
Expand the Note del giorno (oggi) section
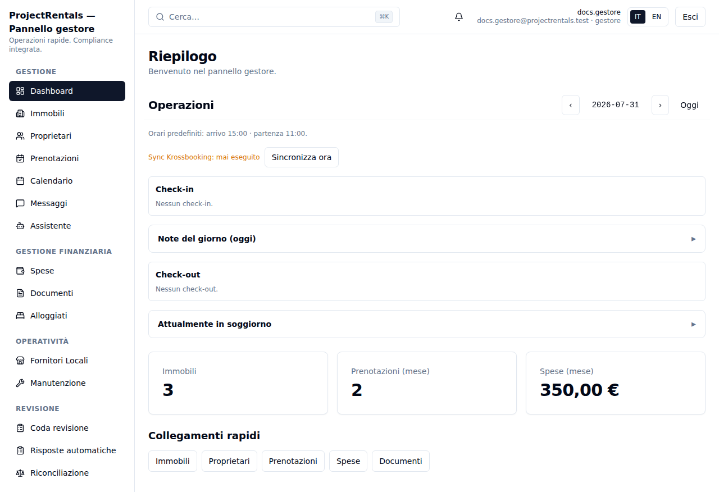click(x=427, y=239)
